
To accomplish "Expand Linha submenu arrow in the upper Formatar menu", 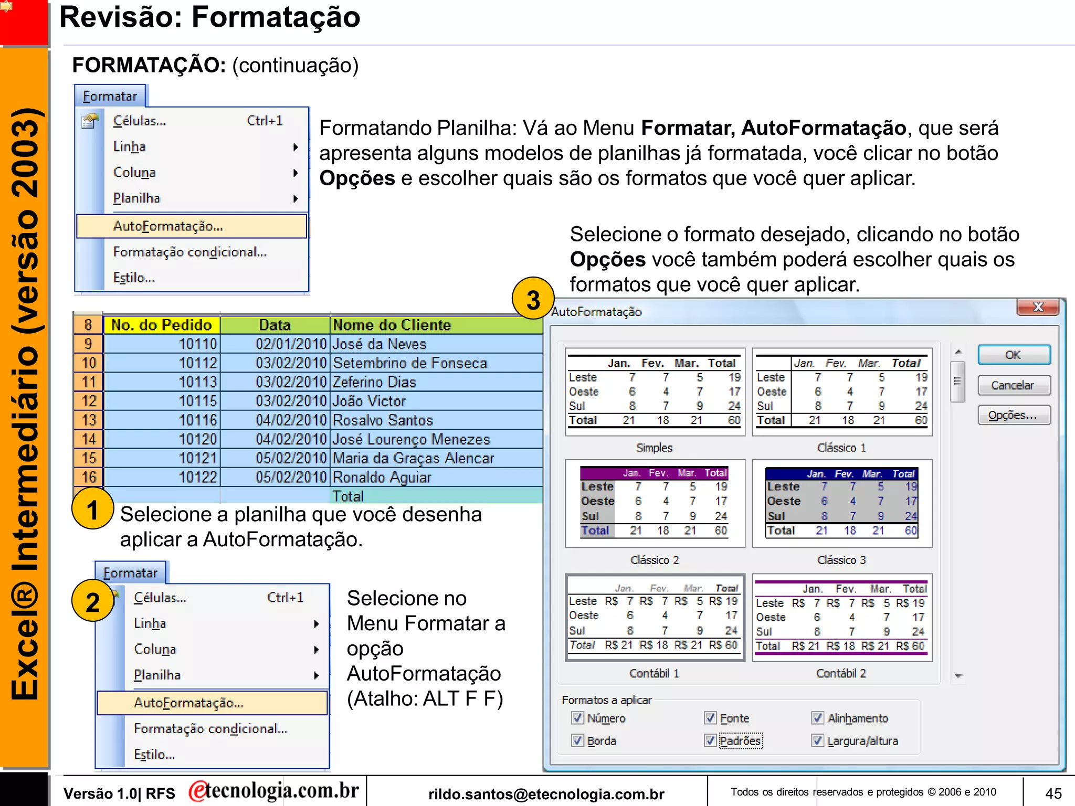I will point(296,147).
